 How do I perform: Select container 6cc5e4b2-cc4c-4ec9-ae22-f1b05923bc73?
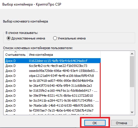tap(53, 66)
